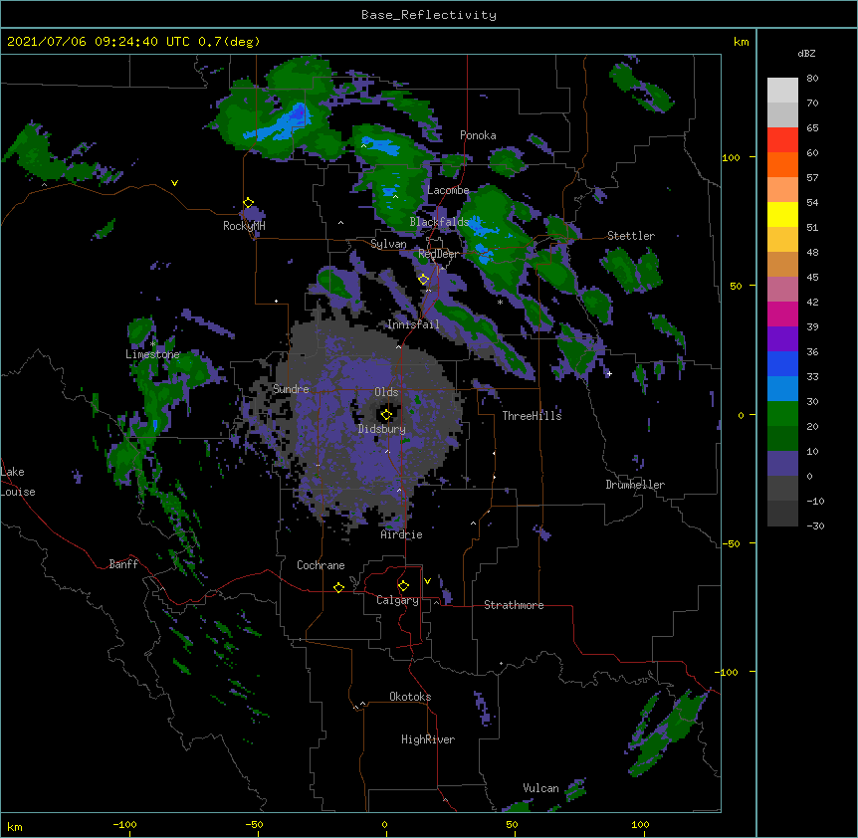Click the -50 tick on the right axis
The width and height of the screenshot is (858, 838).
coord(731,543)
